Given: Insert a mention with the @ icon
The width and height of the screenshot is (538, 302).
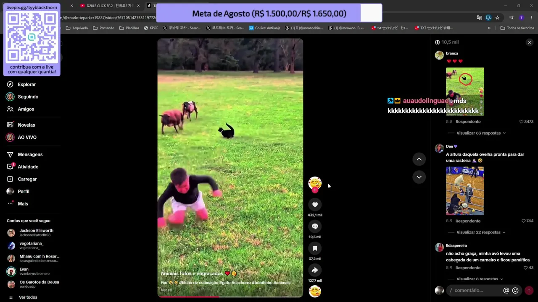Looking at the screenshot, I should pos(506,290).
